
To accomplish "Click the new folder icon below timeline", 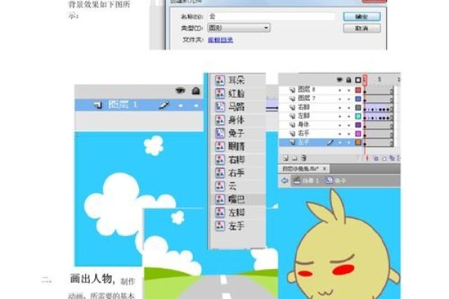I will pos(294,158).
